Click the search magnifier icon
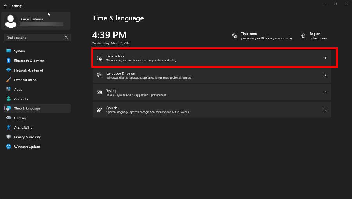This screenshot has height=199, width=352. (x=66, y=38)
